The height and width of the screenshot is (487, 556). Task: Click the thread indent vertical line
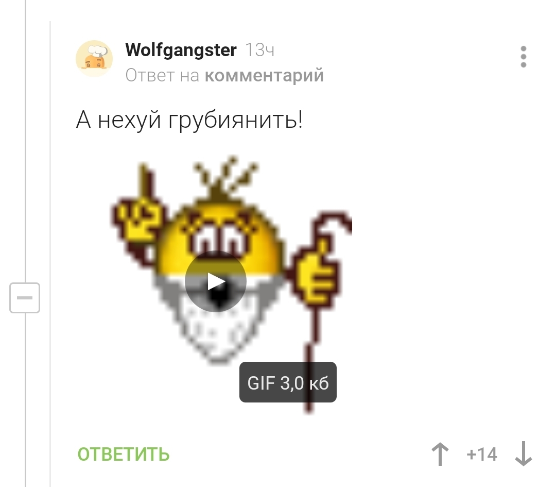tap(26, 142)
